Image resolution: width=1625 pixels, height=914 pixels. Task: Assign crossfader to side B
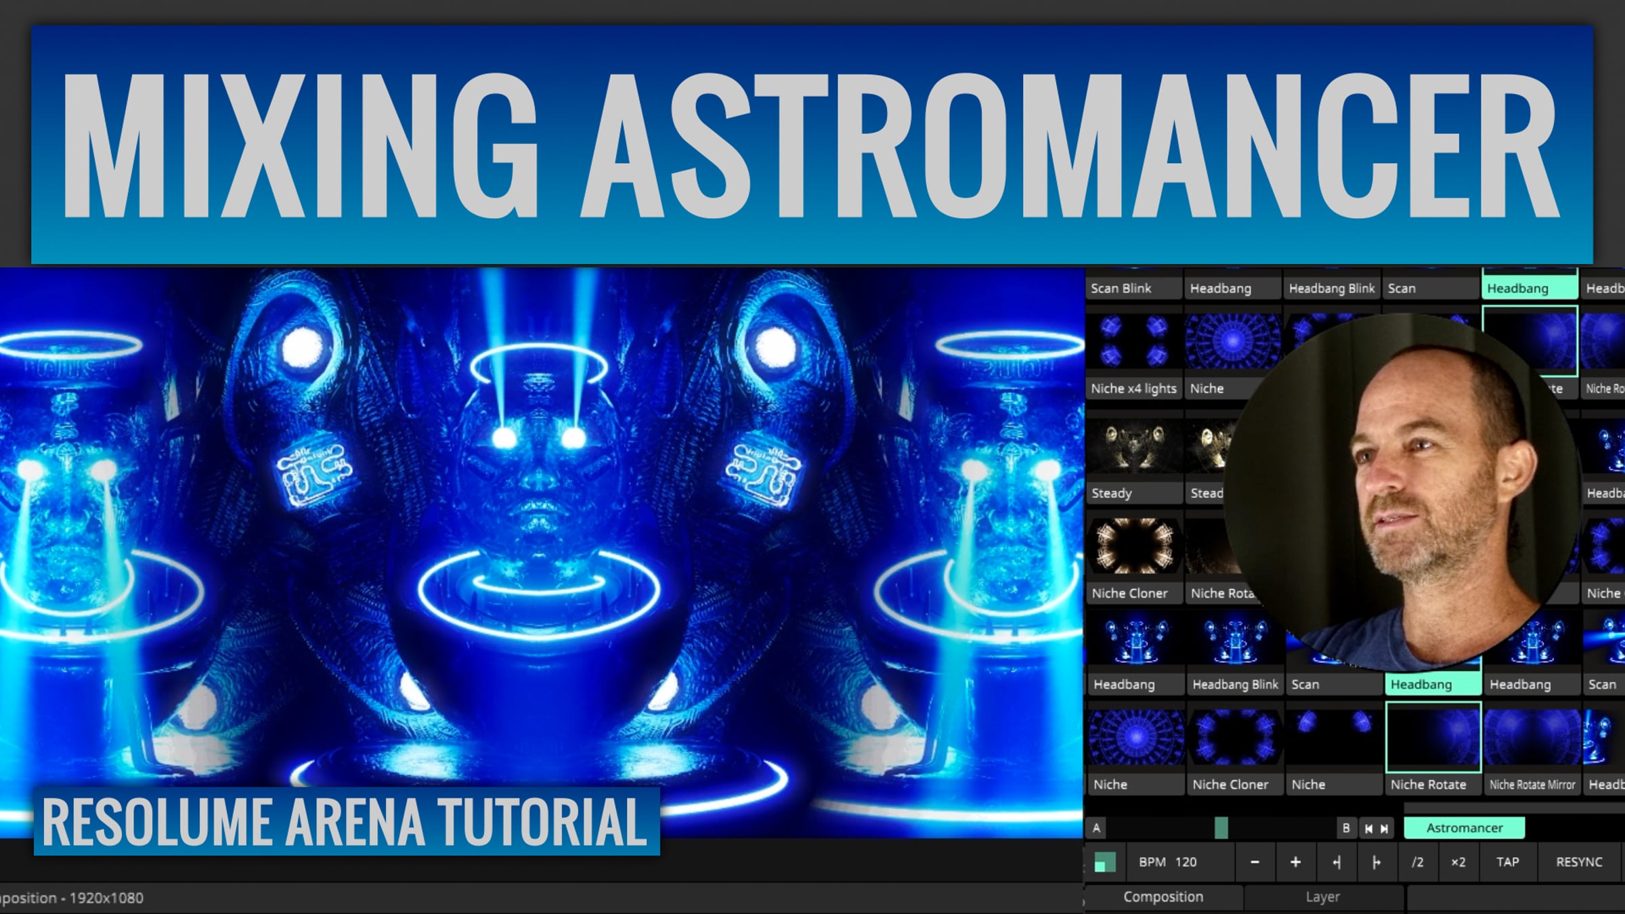tap(1346, 828)
